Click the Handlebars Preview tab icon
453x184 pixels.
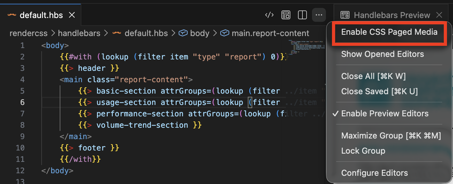tap(345, 15)
